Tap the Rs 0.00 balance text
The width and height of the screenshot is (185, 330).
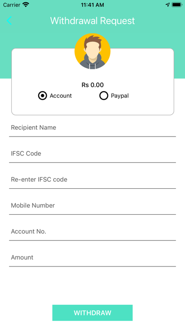pos(92,85)
